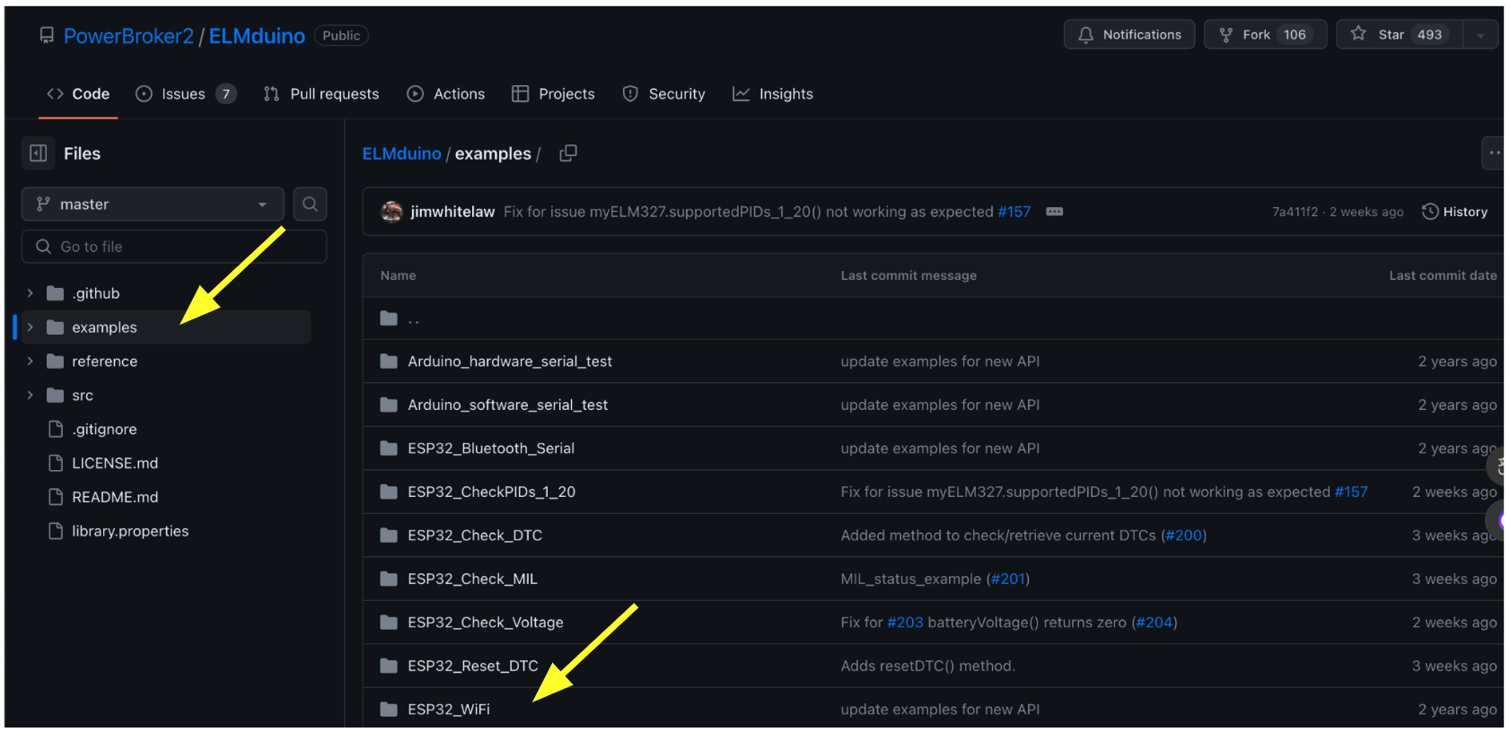
Task: Collapse the Files side panel icon
Action: point(38,153)
